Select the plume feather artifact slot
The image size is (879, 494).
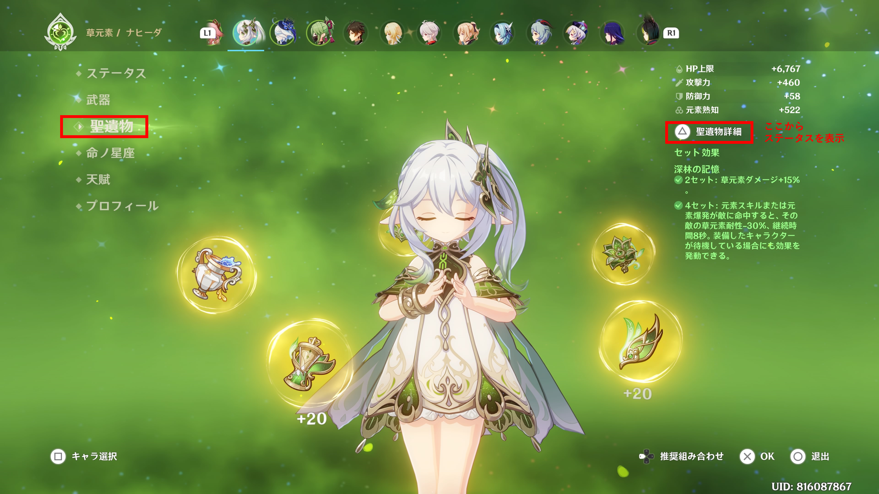tap(640, 342)
